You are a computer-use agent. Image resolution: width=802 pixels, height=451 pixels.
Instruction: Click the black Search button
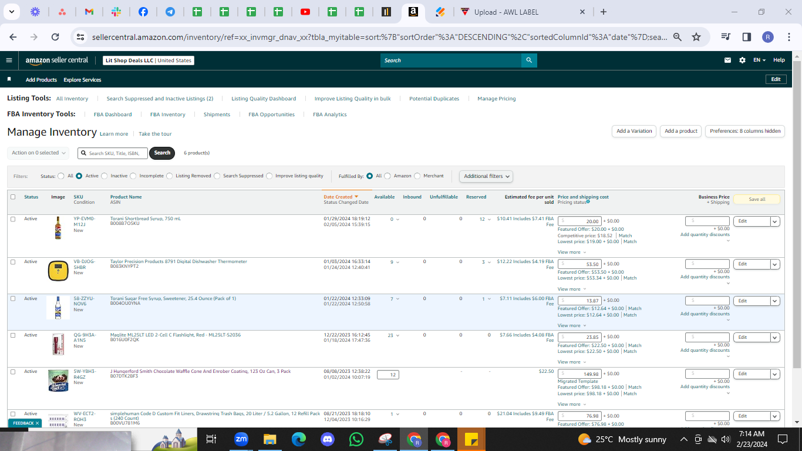pyautogui.click(x=163, y=153)
